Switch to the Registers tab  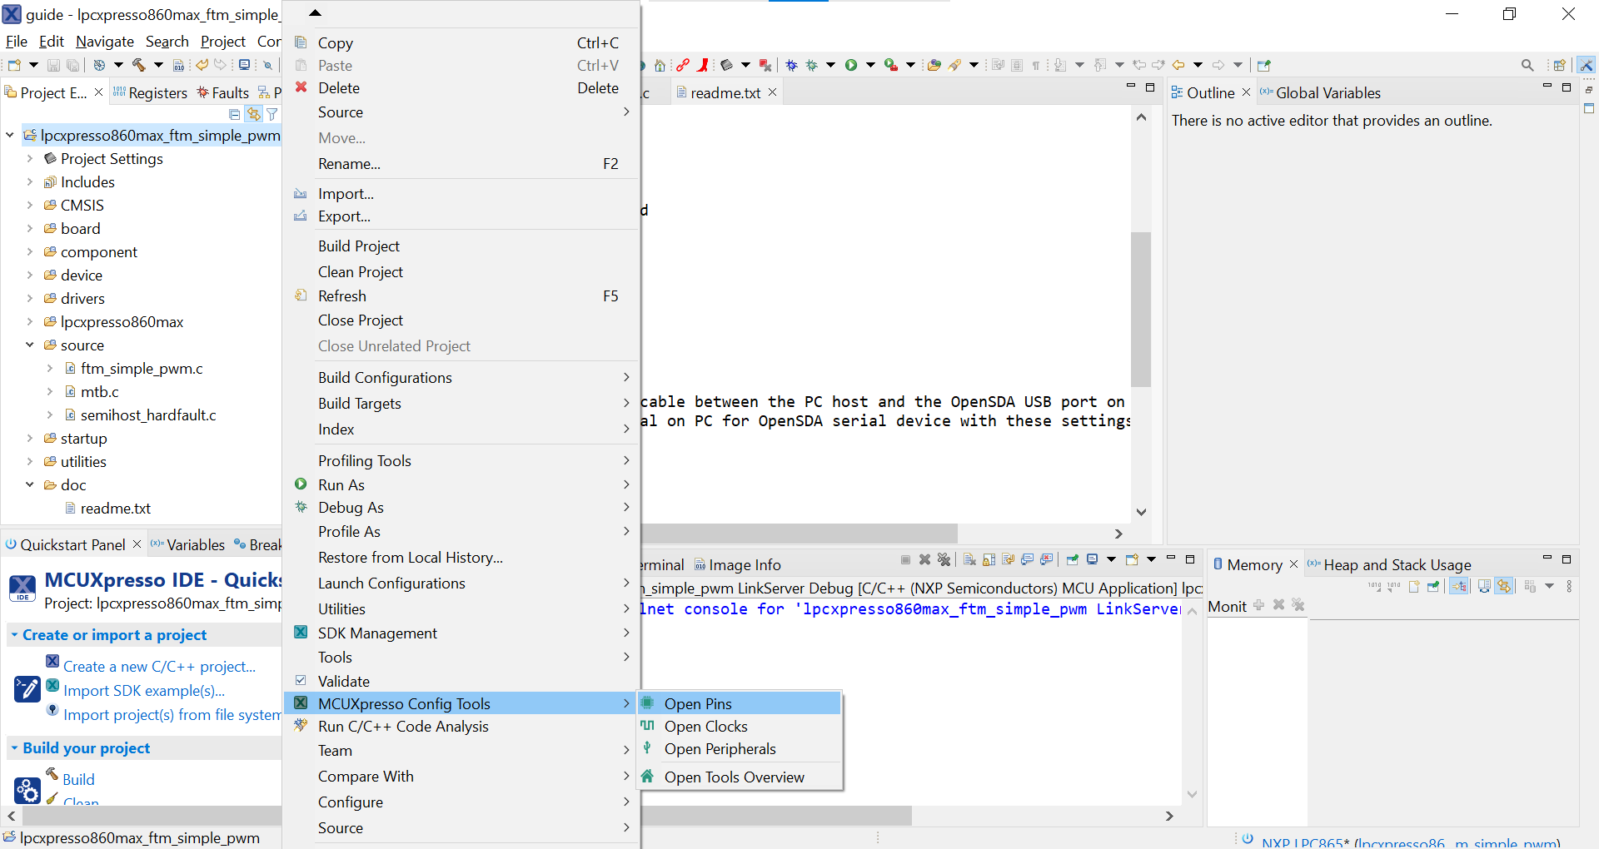tap(157, 92)
